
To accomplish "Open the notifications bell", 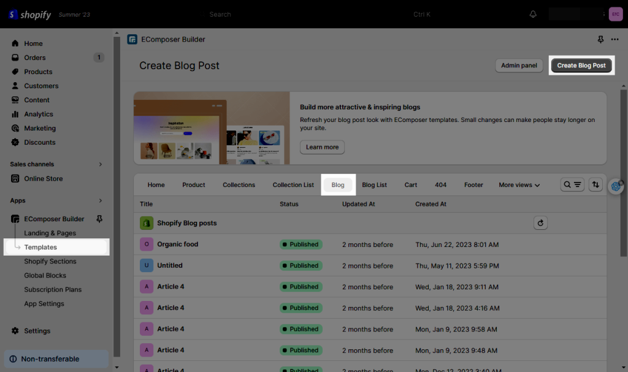I will coord(533,14).
